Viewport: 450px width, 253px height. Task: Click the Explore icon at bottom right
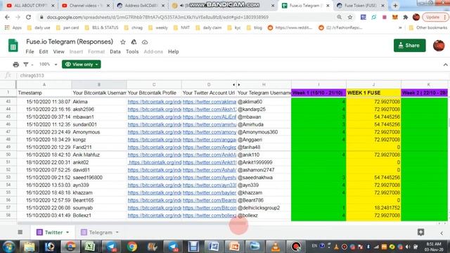tap(420, 233)
